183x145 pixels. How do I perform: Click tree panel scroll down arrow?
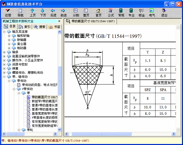click(60, 130)
